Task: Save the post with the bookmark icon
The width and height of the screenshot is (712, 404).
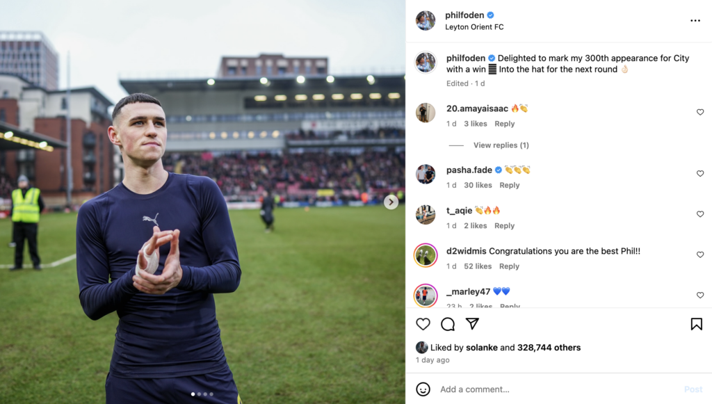Action: tap(696, 323)
